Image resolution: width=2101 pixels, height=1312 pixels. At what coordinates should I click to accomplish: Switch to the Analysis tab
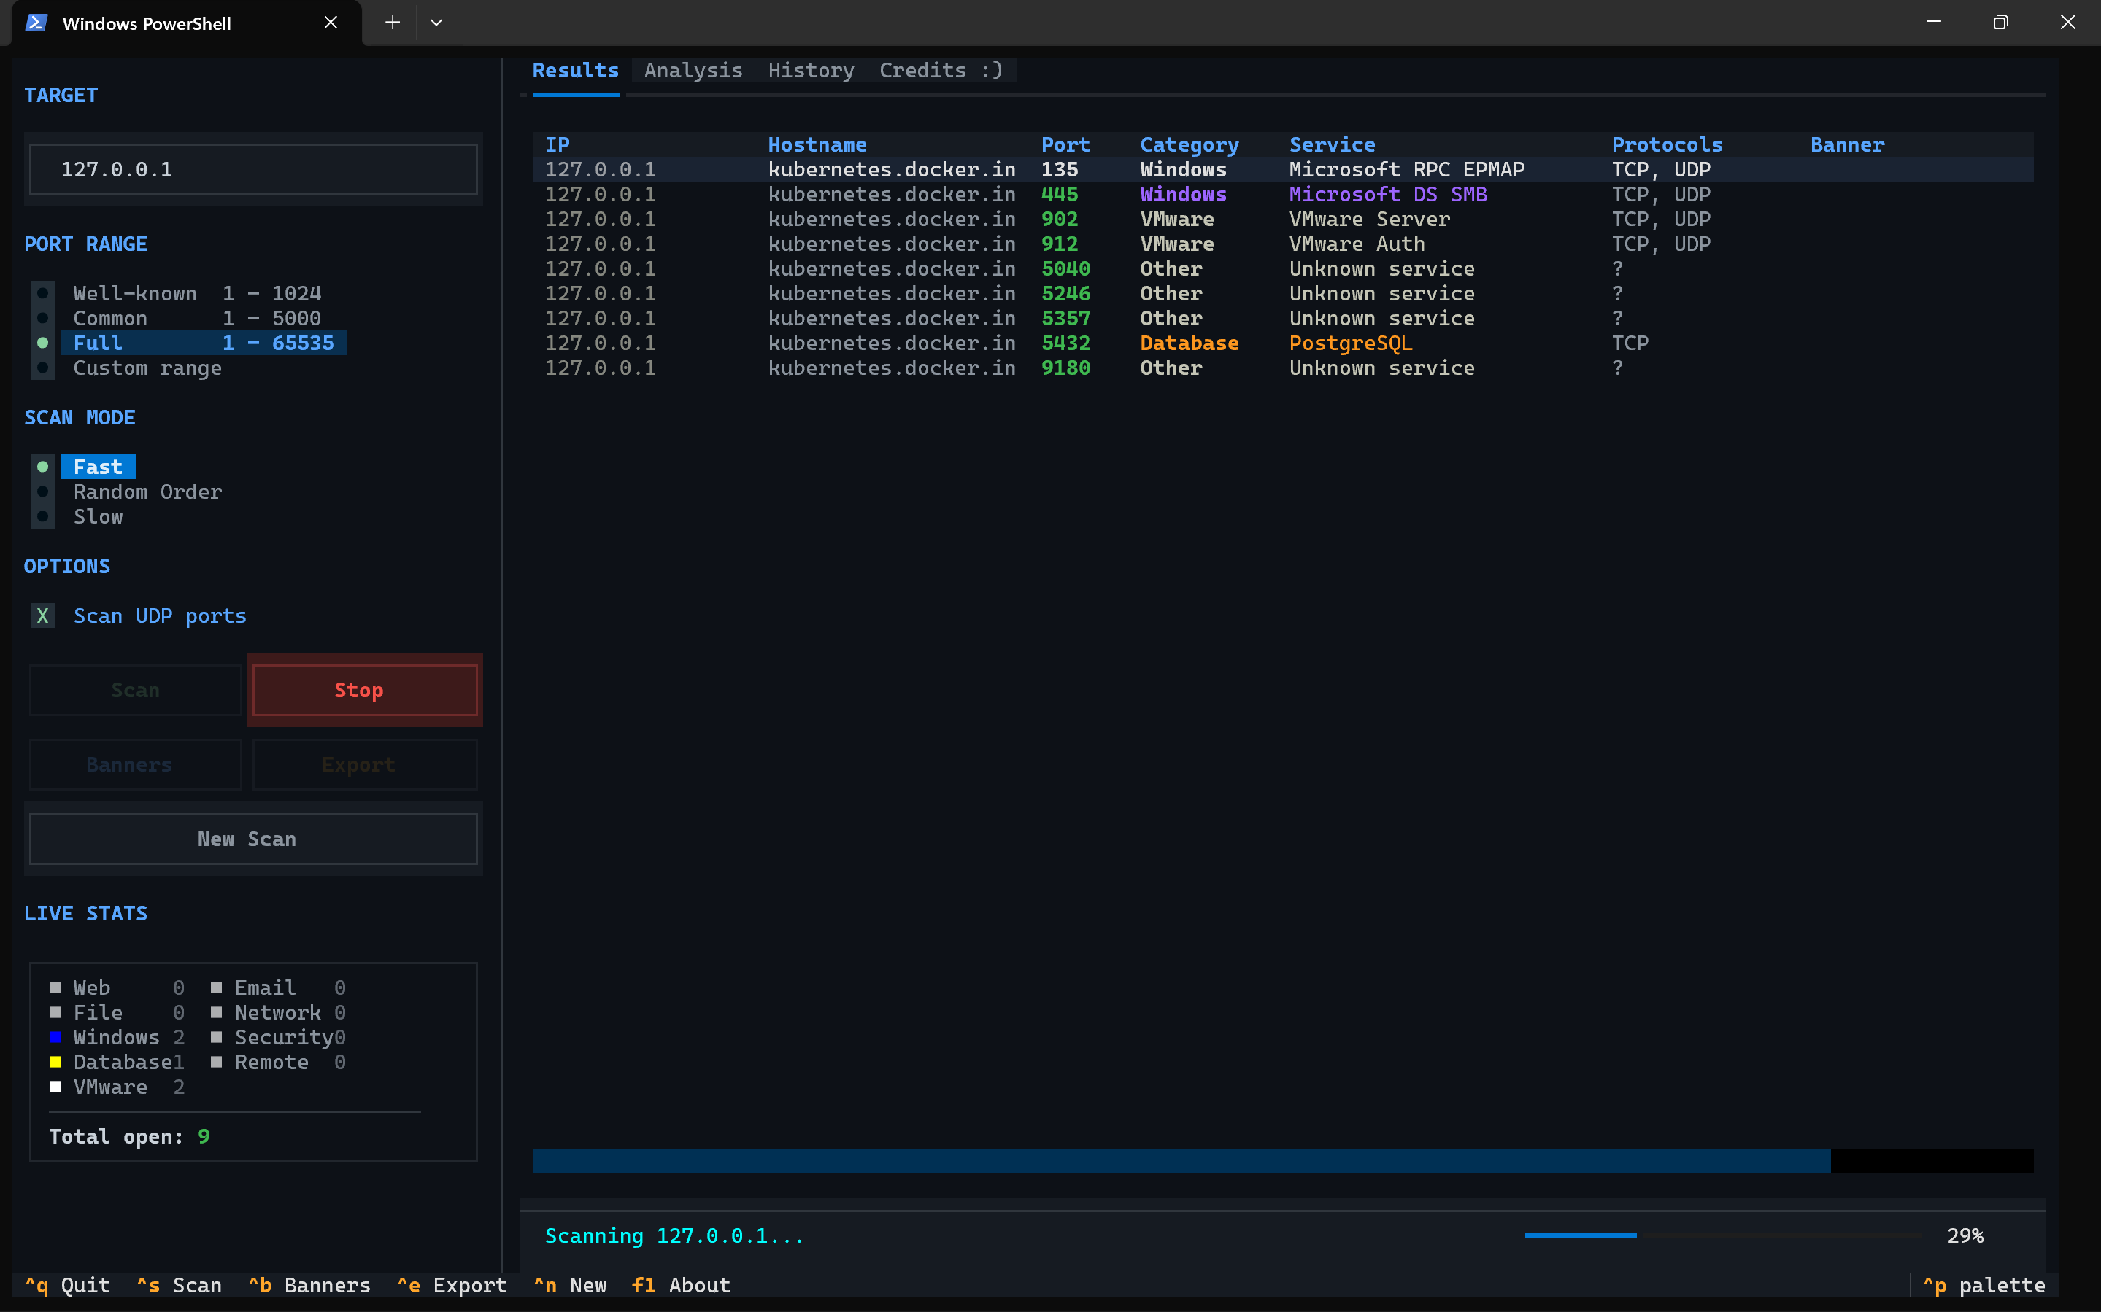pos(692,70)
